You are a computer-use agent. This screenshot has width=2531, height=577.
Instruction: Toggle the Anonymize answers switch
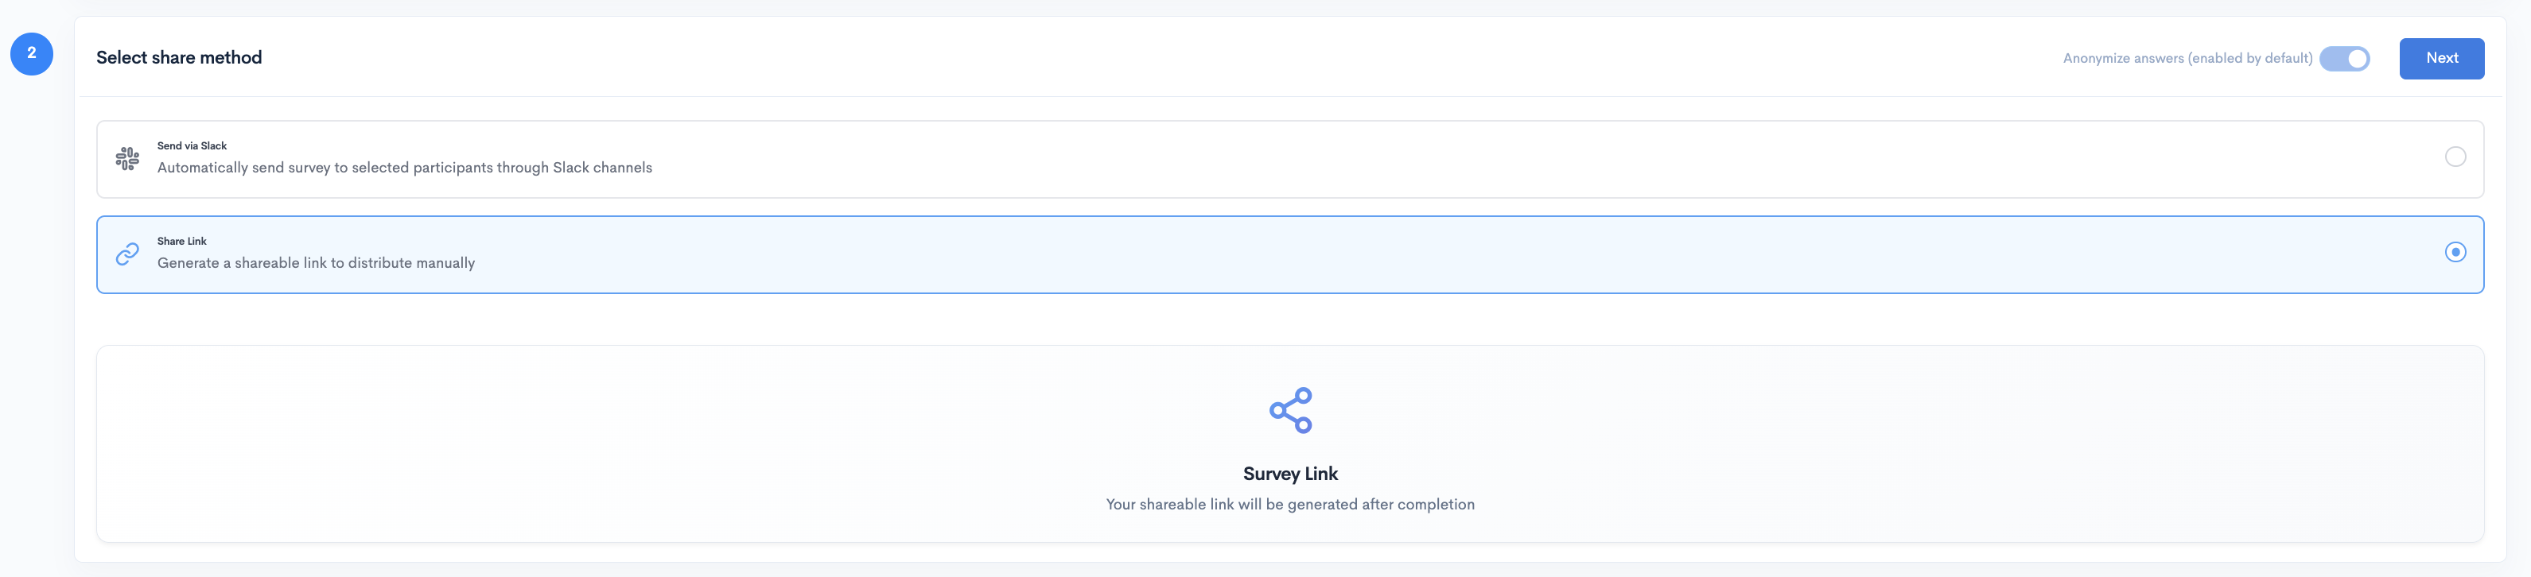click(2344, 59)
